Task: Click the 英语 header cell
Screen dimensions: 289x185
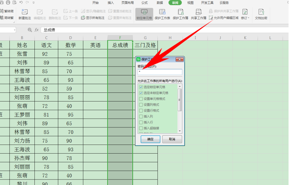Action: coord(95,45)
